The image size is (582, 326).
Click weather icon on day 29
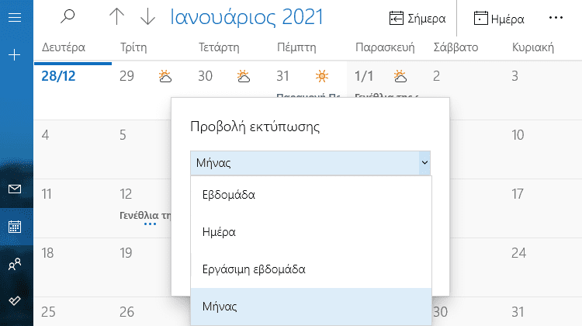coord(165,76)
